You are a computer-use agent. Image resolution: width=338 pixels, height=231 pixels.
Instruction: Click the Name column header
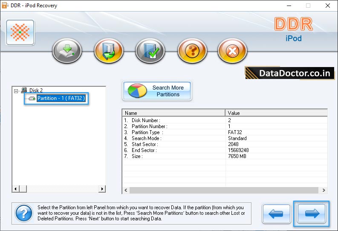(174, 113)
